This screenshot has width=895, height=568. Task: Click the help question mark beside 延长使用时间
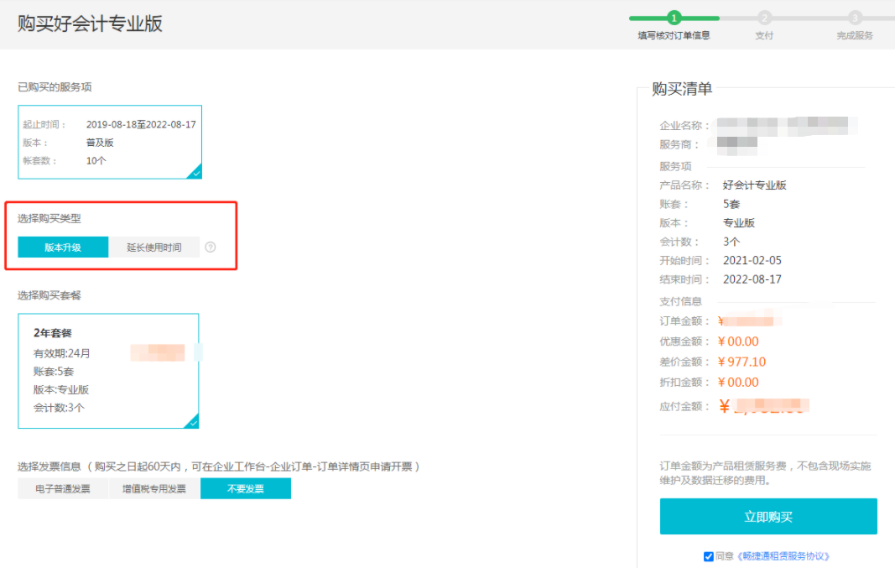[211, 248]
